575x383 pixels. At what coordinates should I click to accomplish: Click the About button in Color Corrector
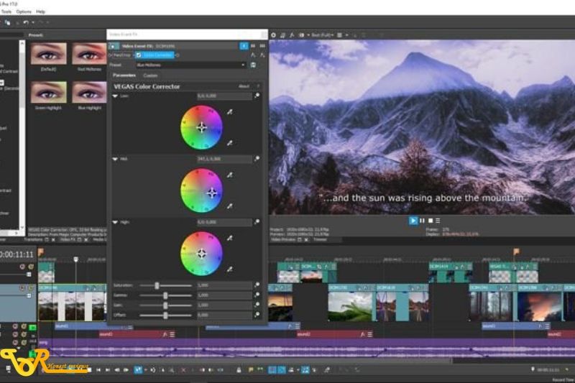coord(244,86)
